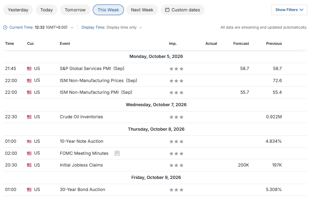Image resolution: width=314 pixels, height=201 pixels.
Task: Open the GMT+8:00 time zone dropdown arrow
Action: [x=72, y=28]
